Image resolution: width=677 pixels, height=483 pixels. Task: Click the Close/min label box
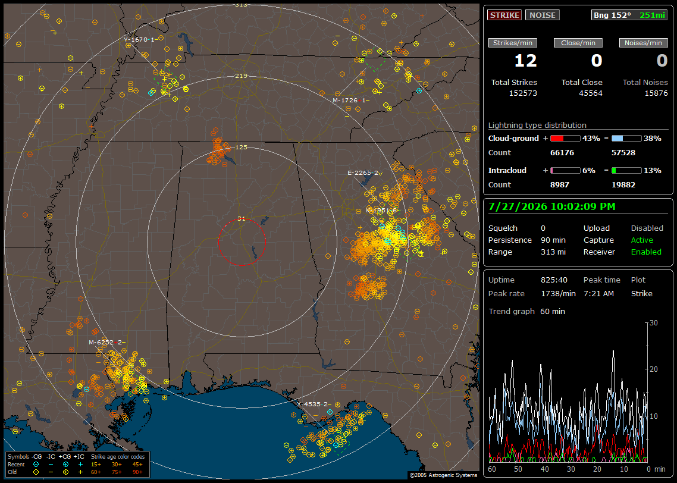pos(578,43)
